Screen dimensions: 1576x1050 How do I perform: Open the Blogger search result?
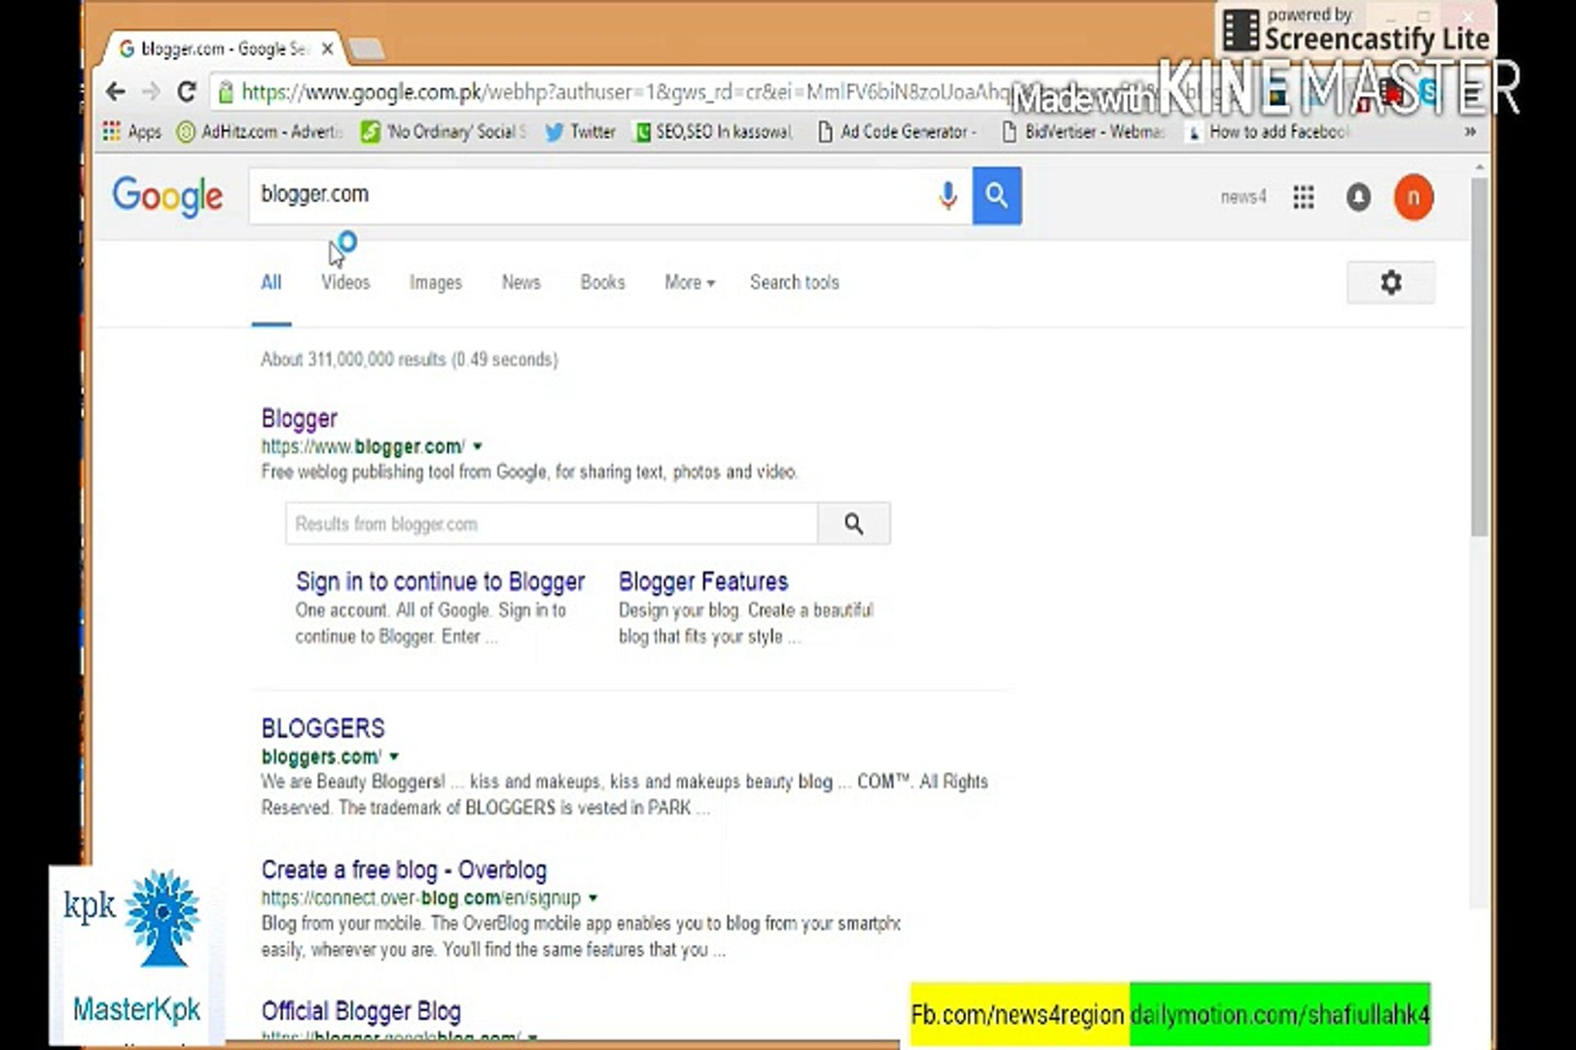(299, 419)
